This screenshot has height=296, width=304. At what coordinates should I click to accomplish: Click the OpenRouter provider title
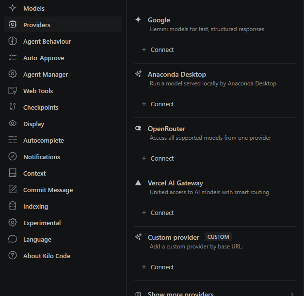(x=166, y=129)
